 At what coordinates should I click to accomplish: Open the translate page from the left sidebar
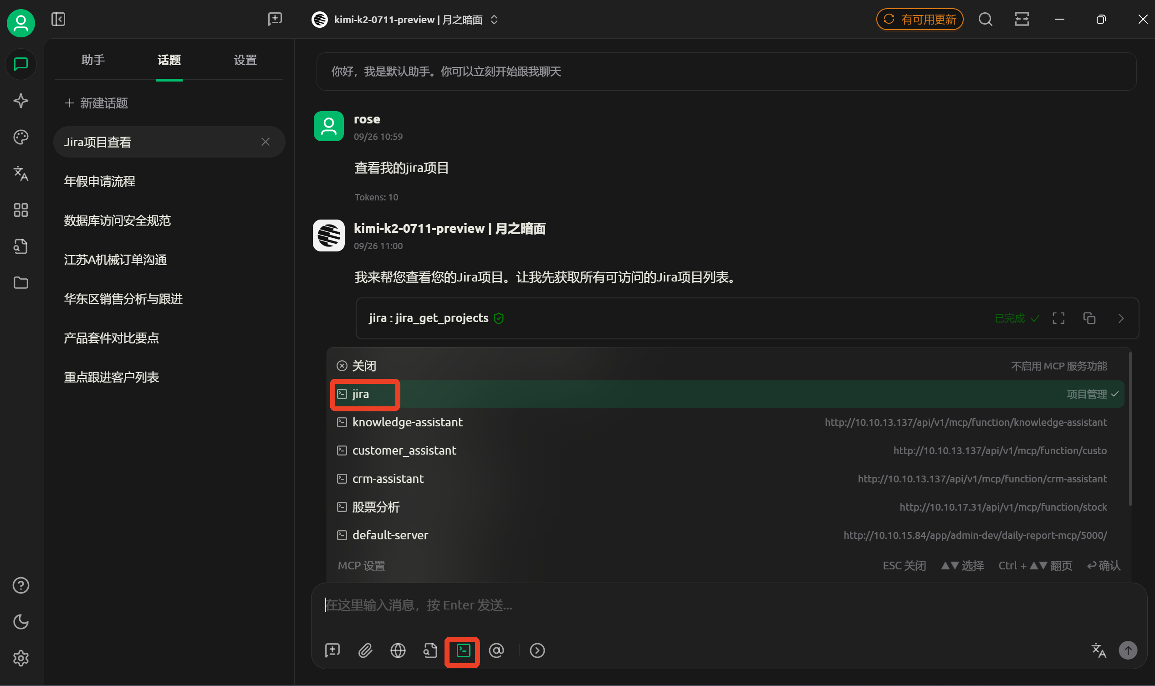click(x=21, y=174)
